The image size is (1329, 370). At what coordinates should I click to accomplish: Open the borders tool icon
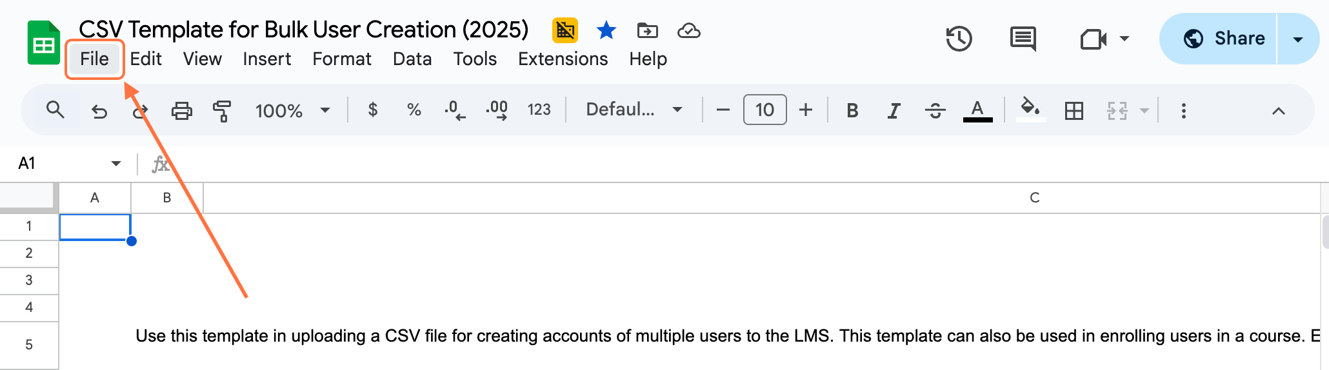pos(1074,111)
